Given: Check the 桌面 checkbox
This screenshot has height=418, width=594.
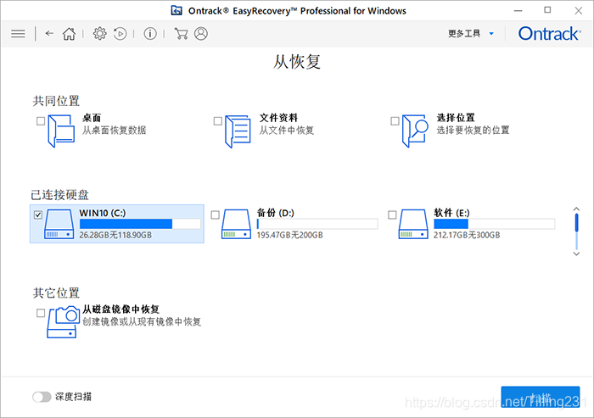Looking at the screenshot, I should click(x=41, y=121).
